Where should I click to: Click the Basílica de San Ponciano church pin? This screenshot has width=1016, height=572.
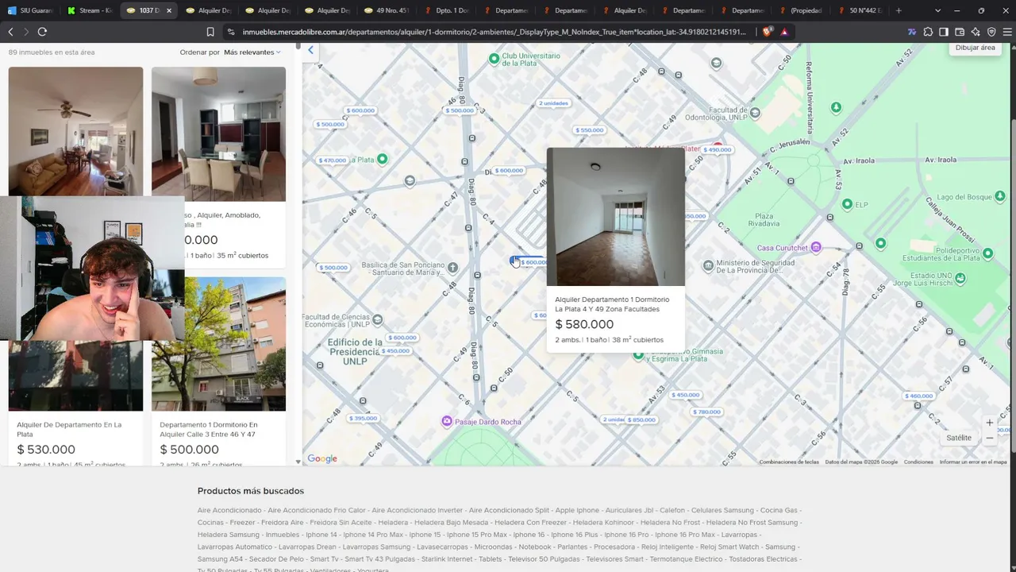(x=452, y=268)
